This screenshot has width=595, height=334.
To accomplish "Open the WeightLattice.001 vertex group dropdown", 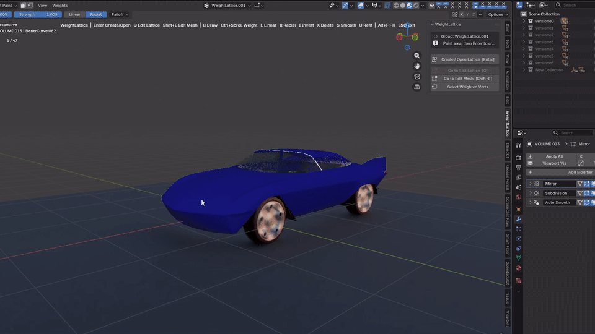I will (227, 6).
